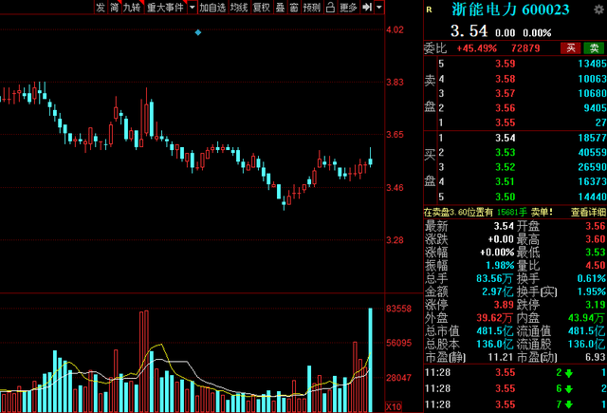Viewport: 607px width, 413px height.
Task: Open the 重大事件 major events menu
Action: (x=164, y=8)
